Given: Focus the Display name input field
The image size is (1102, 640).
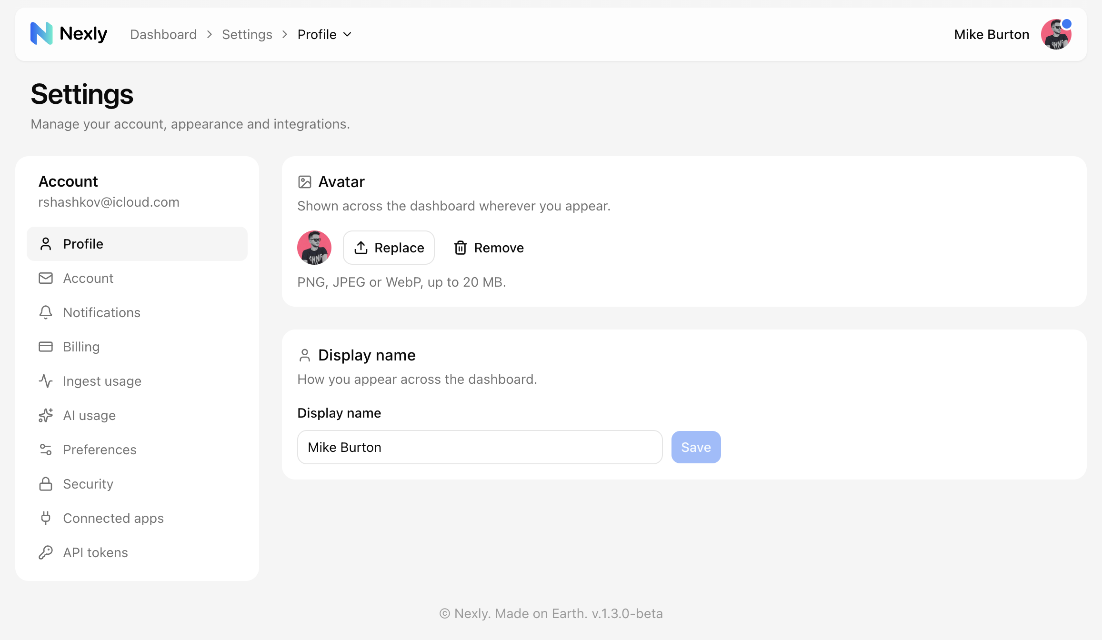Looking at the screenshot, I should pos(480,447).
